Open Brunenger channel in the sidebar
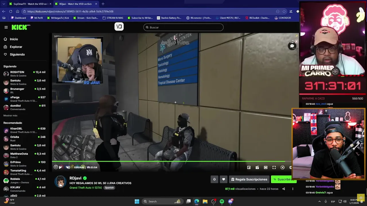The height and width of the screenshot is (206, 367). click(x=24, y=90)
